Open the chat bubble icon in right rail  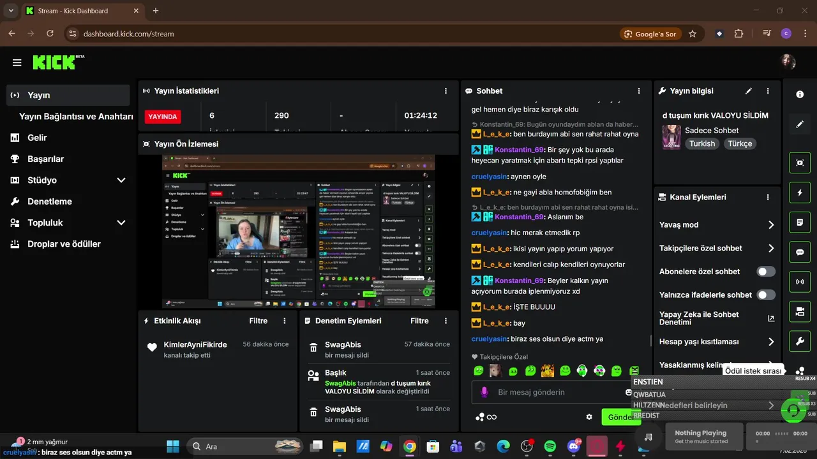click(x=800, y=252)
